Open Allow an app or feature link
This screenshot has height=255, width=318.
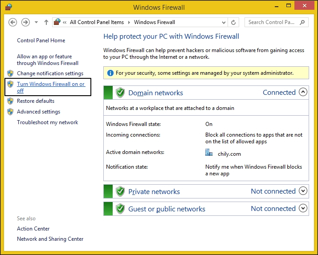48,60
